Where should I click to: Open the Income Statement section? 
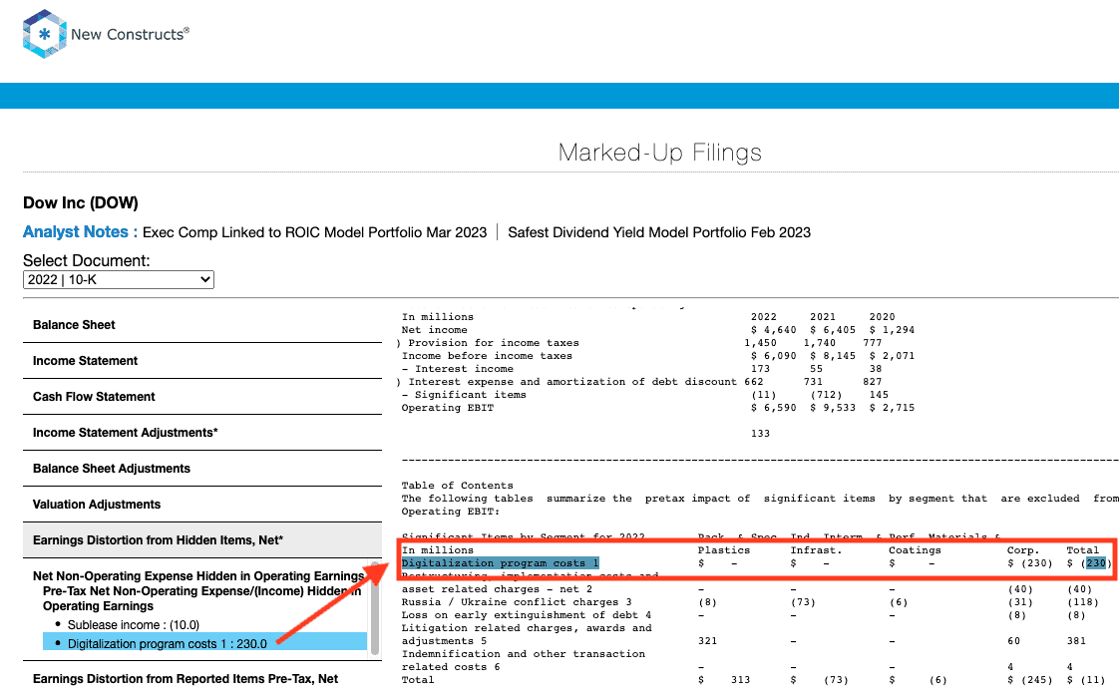point(202,360)
